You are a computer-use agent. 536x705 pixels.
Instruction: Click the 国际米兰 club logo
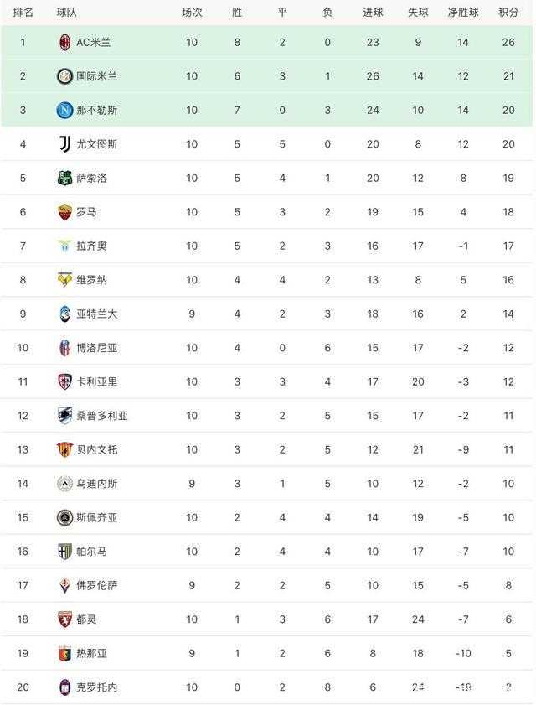(64, 76)
